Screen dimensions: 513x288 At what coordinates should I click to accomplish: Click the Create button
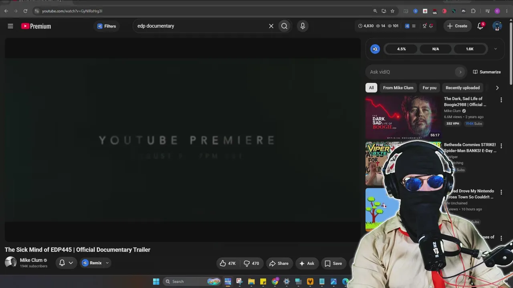click(x=457, y=26)
